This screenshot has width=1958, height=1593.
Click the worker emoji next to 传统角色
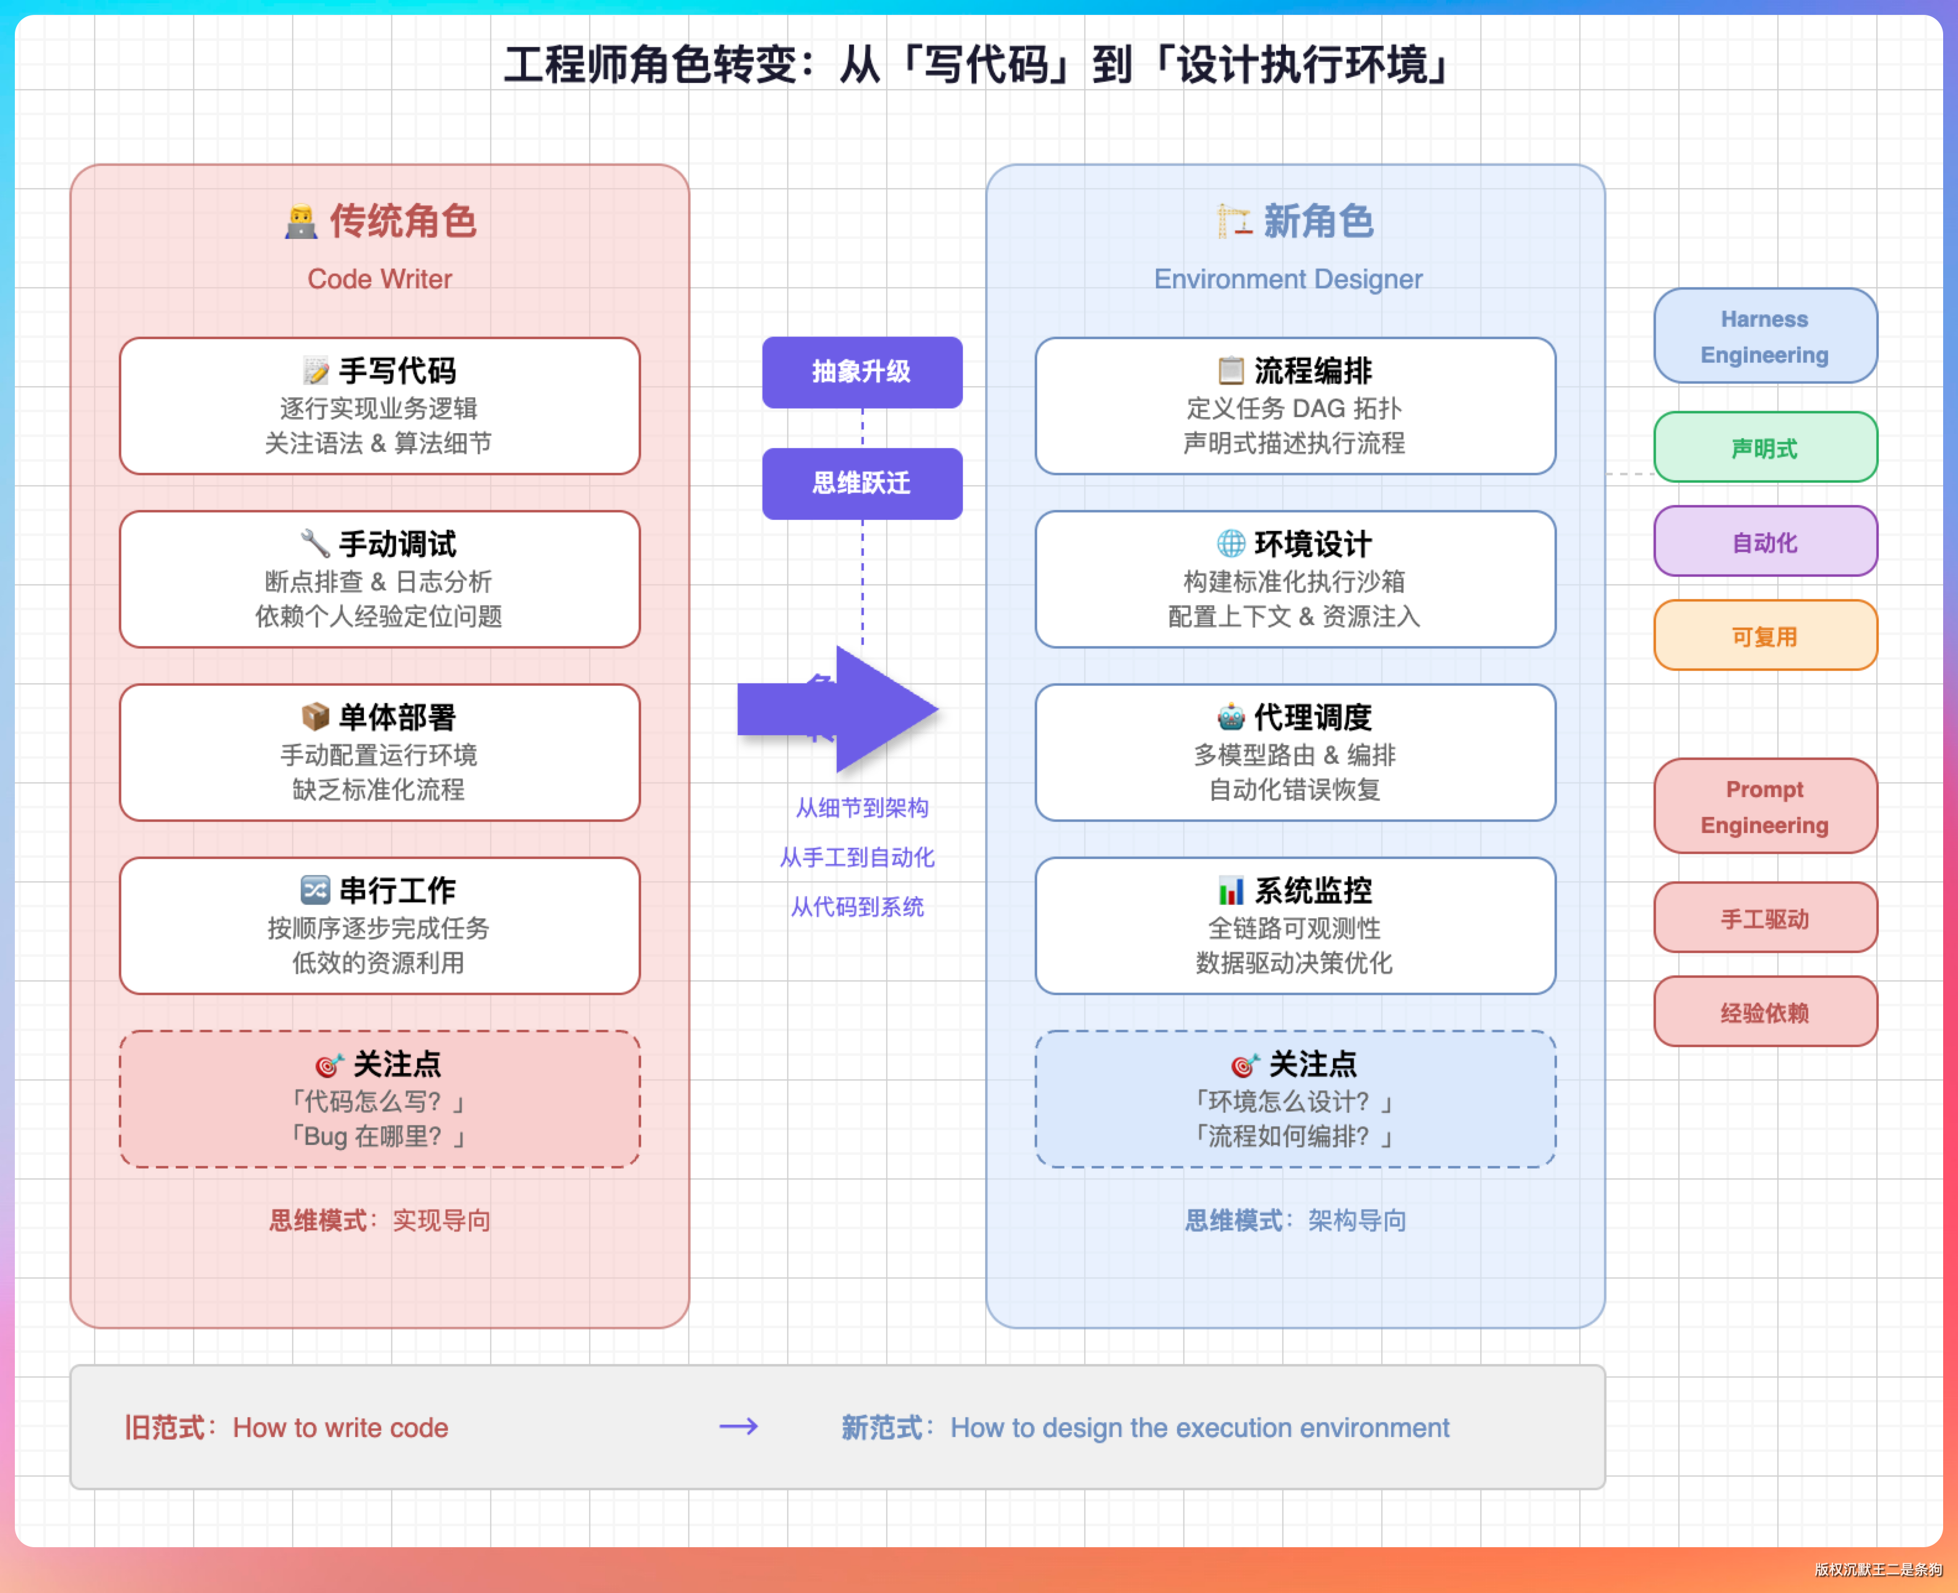pos(301,221)
